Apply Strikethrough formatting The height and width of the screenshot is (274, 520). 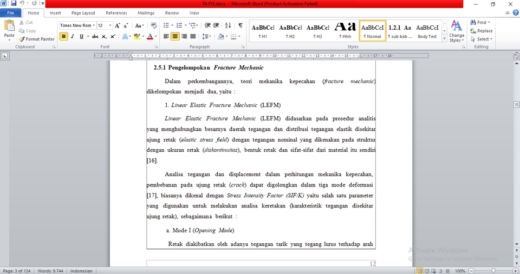(95, 36)
